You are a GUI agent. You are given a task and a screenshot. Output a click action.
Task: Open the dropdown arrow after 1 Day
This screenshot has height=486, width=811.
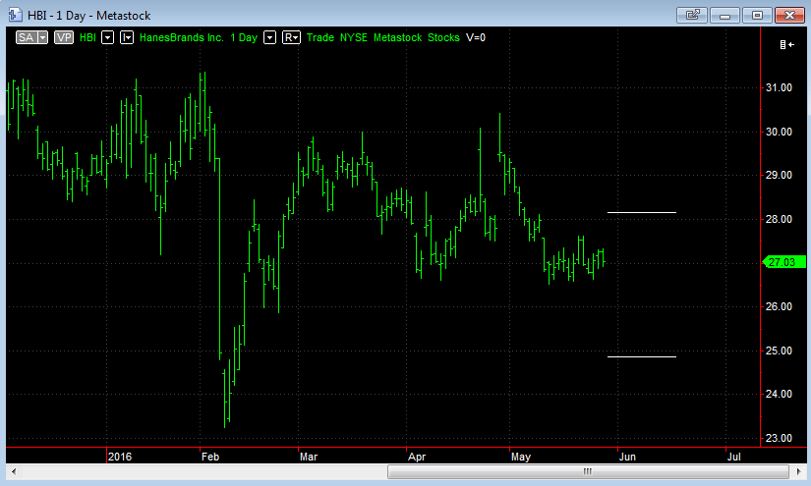[x=269, y=37]
